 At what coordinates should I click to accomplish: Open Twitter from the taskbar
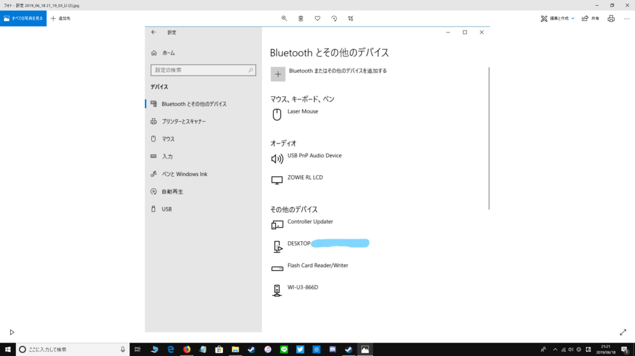[300, 350]
